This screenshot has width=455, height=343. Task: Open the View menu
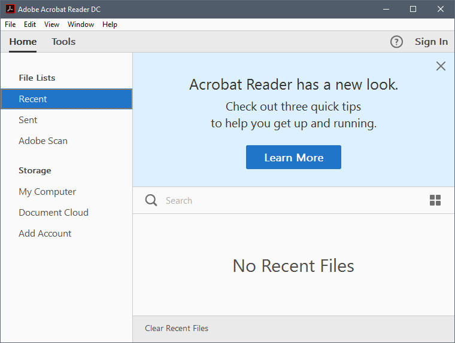coord(51,24)
